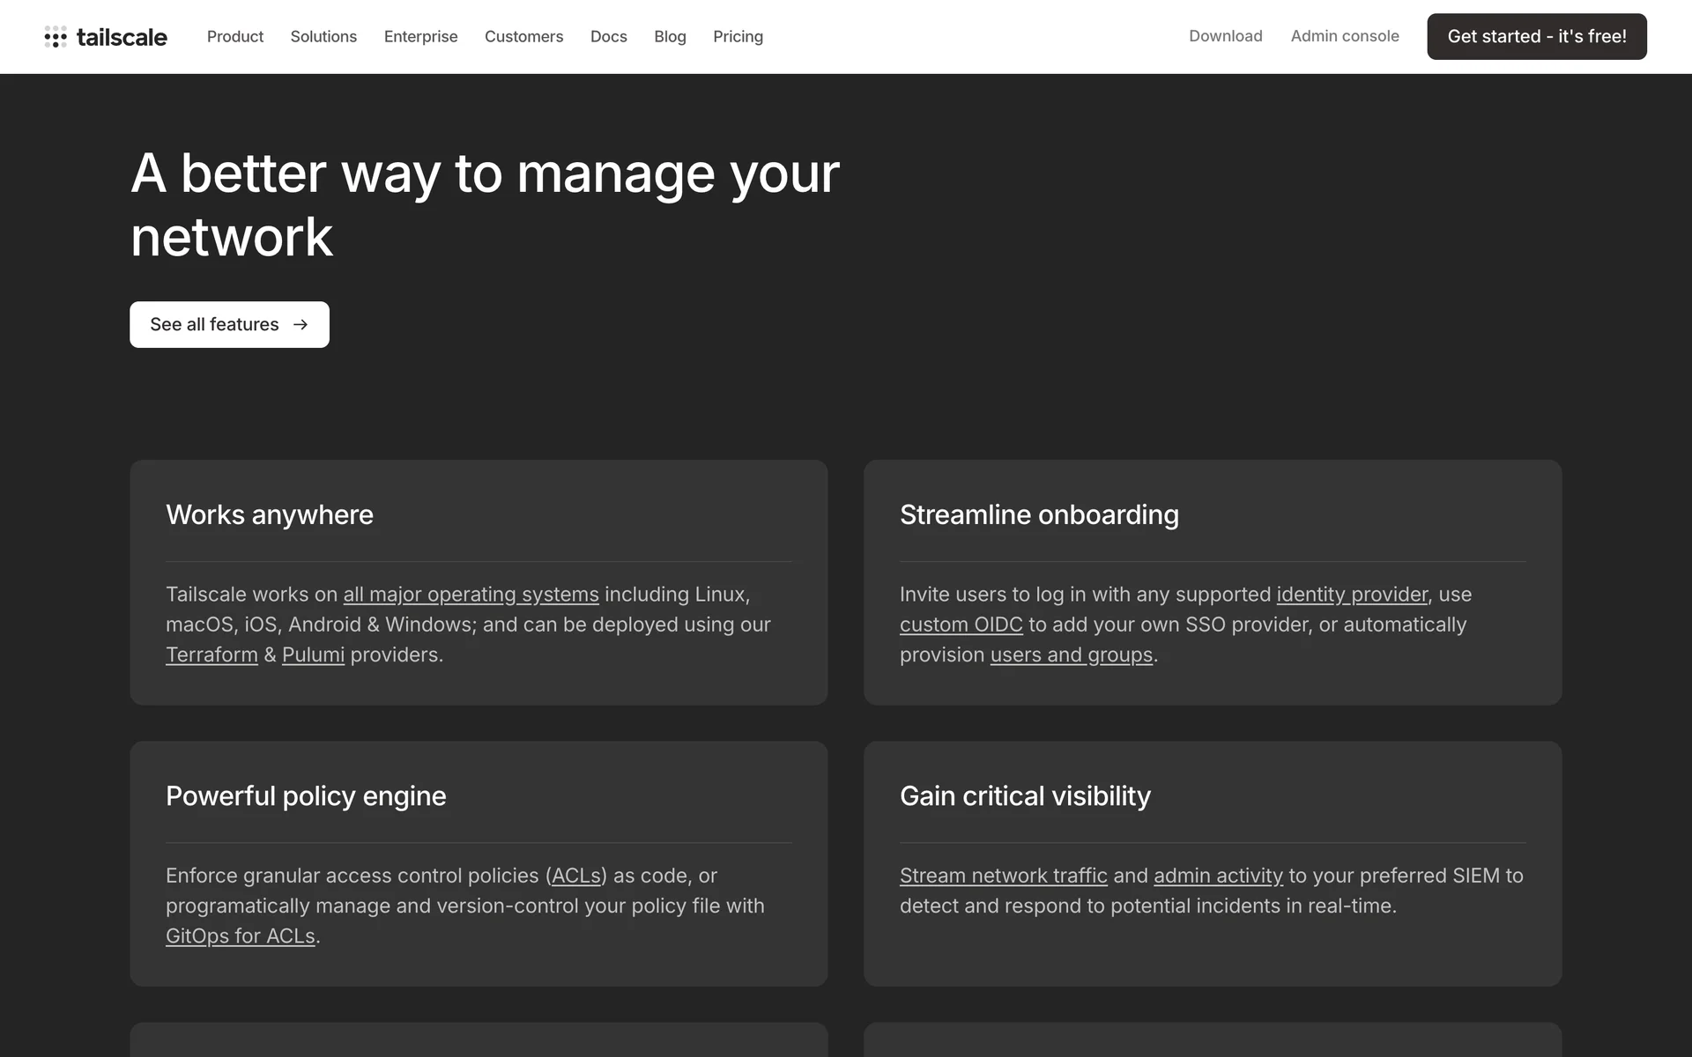
Task: Go to the Enterprise page
Action: pyautogui.click(x=420, y=37)
